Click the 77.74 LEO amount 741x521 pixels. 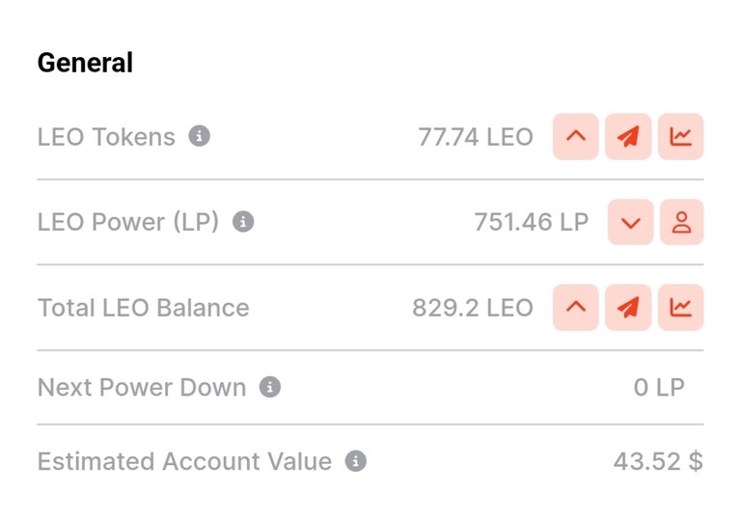click(x=476, y=137)
